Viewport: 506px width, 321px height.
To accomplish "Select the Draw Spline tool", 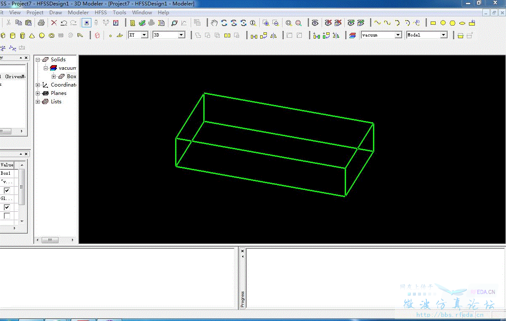I will pos(387,23).
